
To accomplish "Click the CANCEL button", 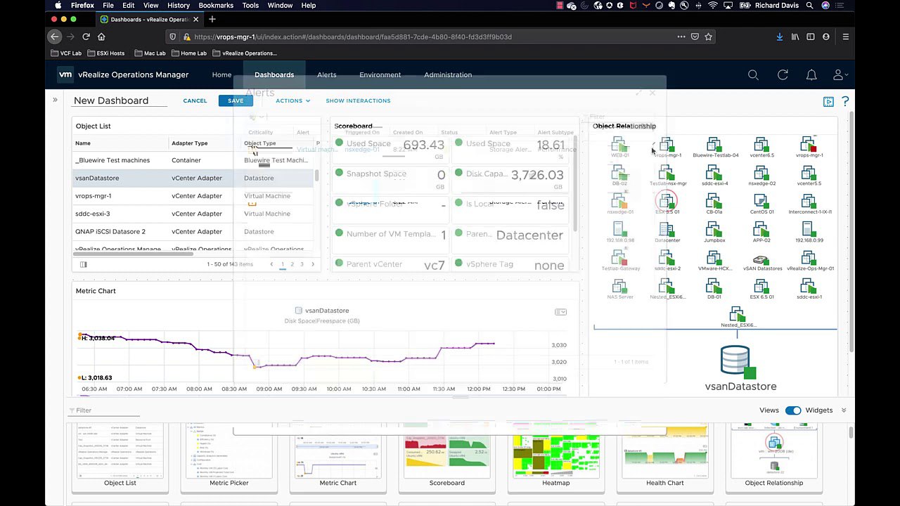I will pos(195,100).
